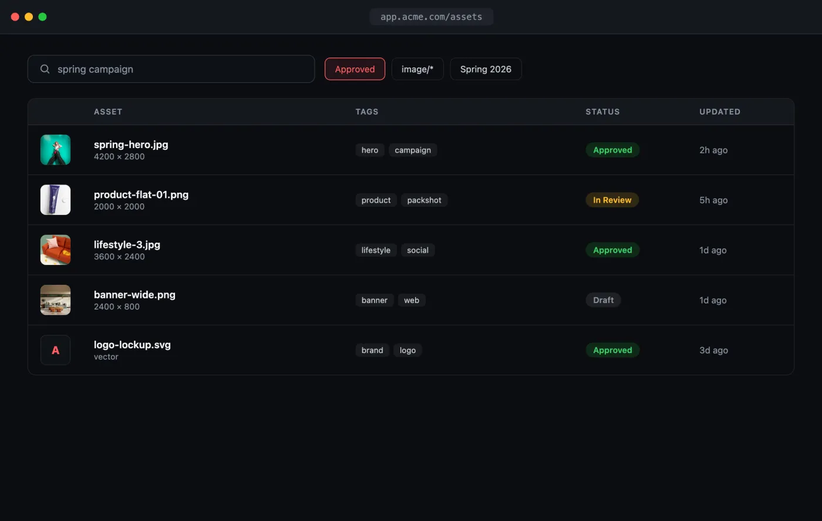Click the yellow minimize window button
This screenshot has width=822, height=521.
[x=29, y=17]
